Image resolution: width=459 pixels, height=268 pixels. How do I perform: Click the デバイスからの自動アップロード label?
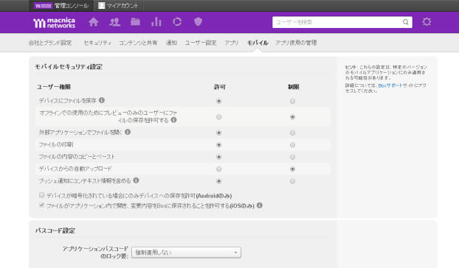(75, 169)
